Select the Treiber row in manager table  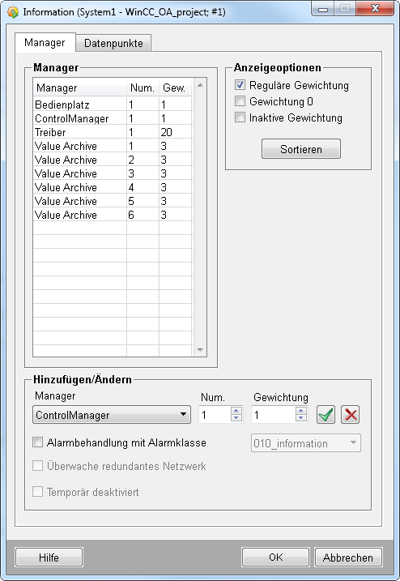(x=113, y=132)
